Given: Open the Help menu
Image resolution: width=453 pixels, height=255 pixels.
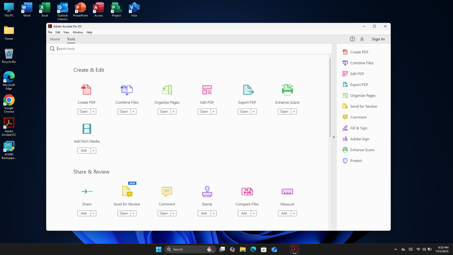Looking at the screenshot, I should point(89,32).
